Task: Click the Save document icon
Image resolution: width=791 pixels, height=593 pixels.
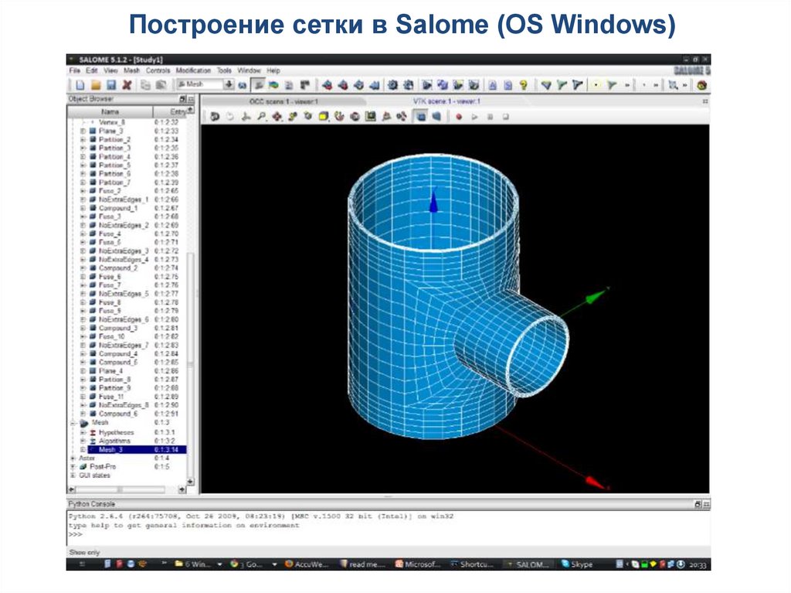Action: (x=111, y=84)
